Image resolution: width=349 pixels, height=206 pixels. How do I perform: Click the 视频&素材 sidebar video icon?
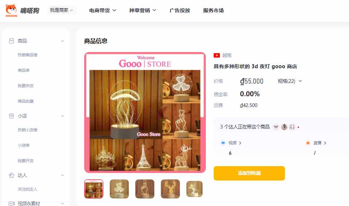[12, 203]
